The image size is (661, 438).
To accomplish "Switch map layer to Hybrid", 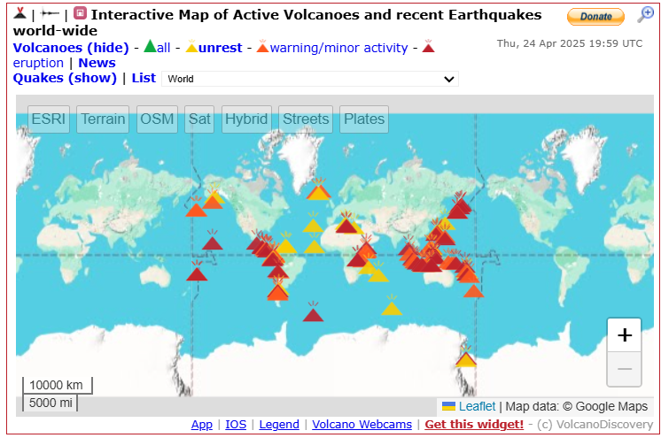I will pos(246,119).
